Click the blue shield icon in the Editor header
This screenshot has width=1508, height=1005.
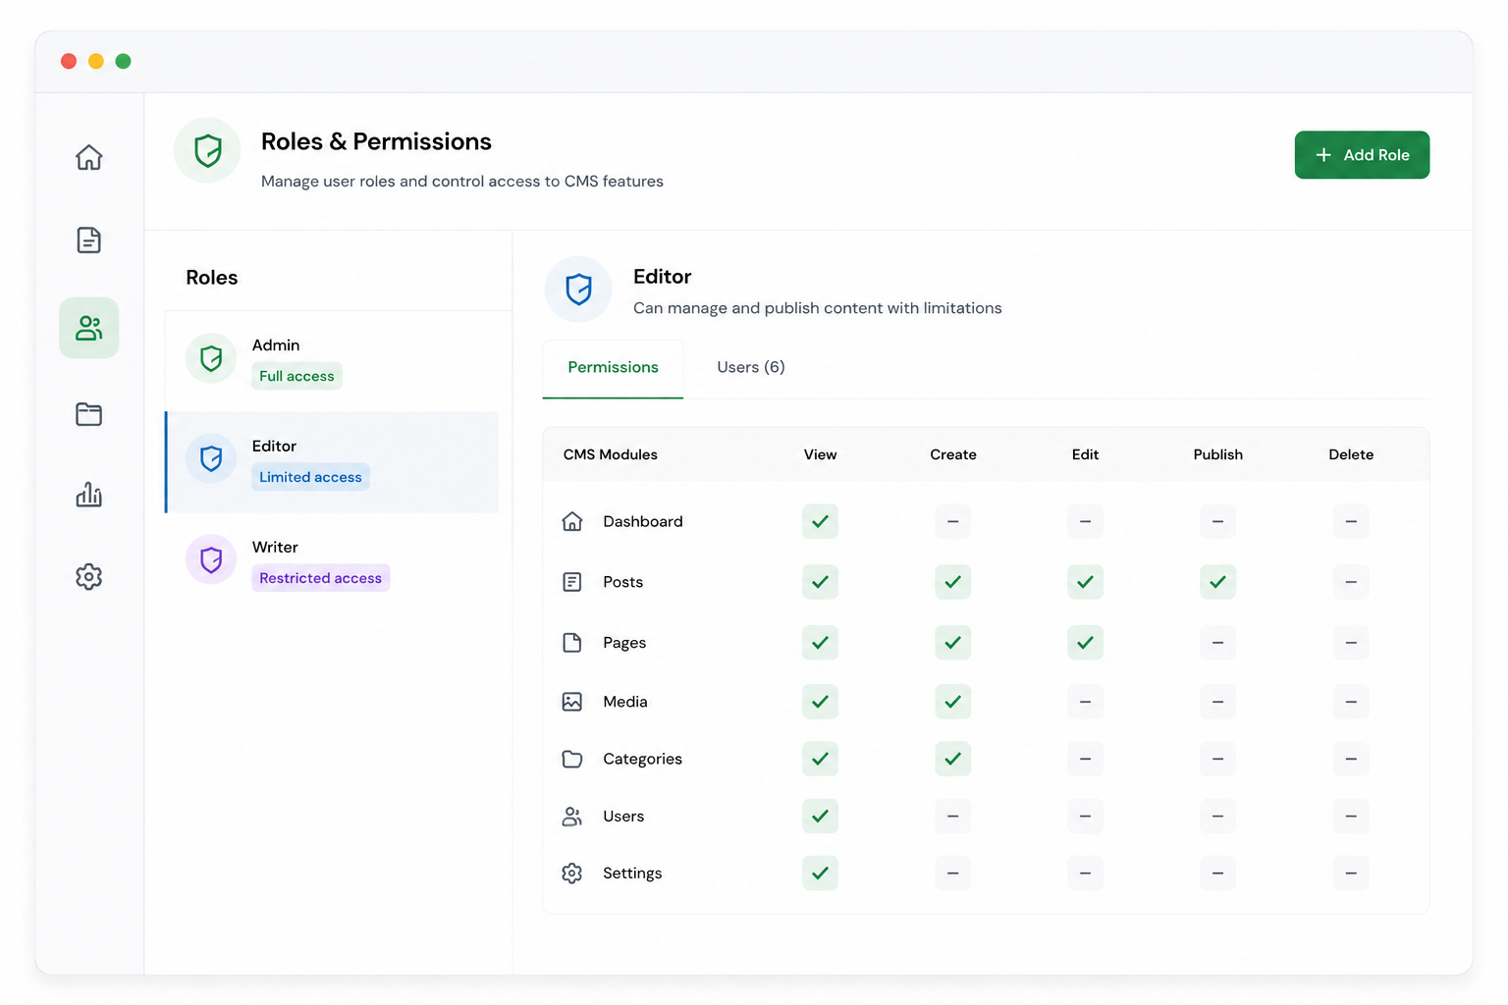pyautogui.click(x=578, y=290)
